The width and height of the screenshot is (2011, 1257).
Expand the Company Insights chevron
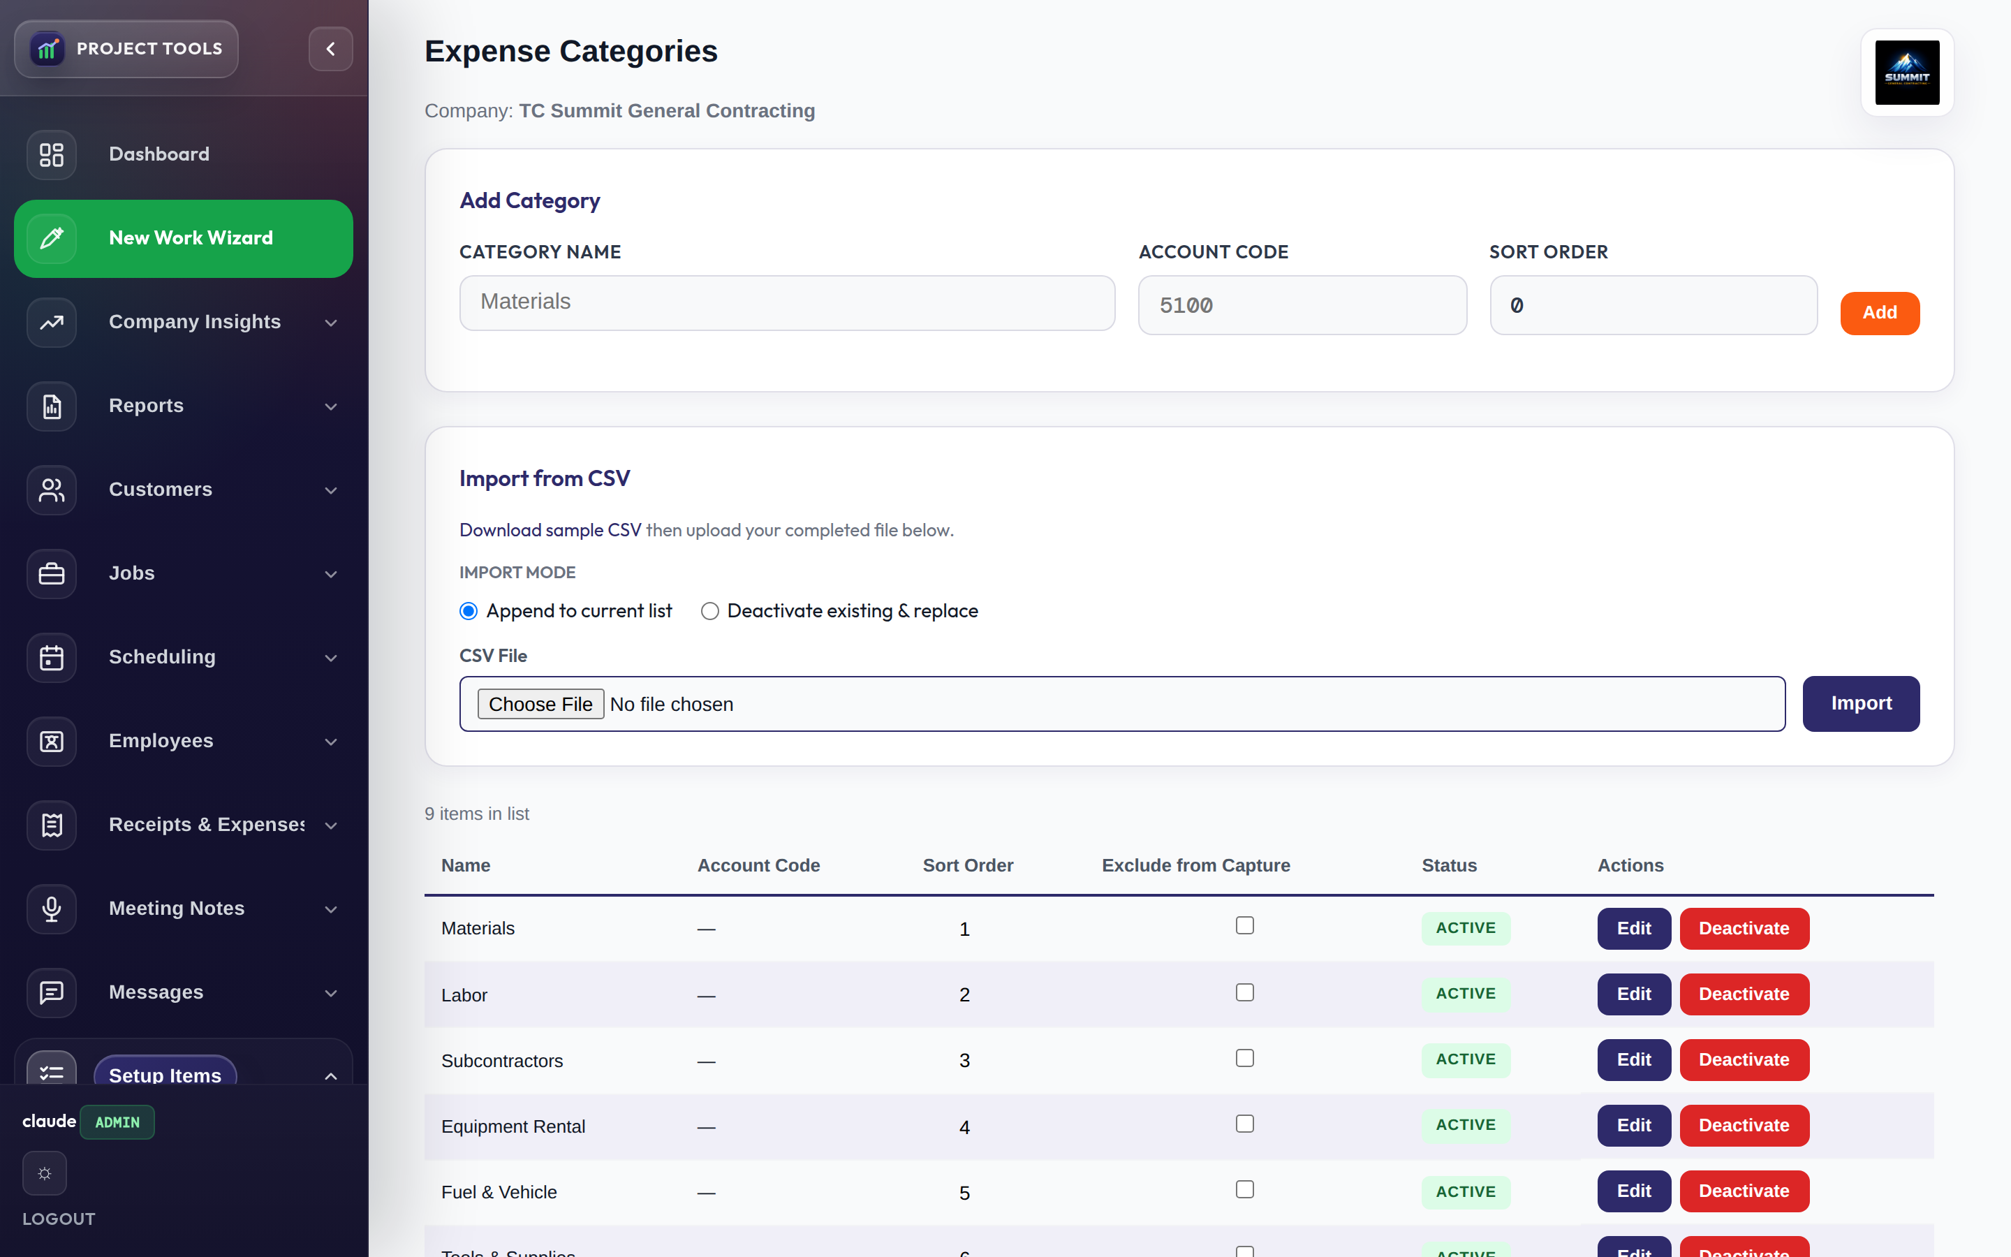331,323
